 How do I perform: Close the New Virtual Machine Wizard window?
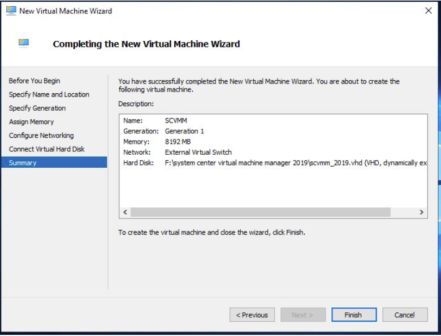tap(429, 11)
